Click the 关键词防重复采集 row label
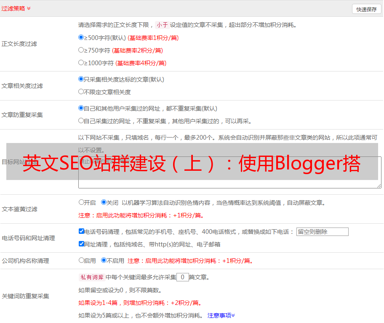Image resolution: width=384 pixels, height=323 pixels. tap(25, 297)
